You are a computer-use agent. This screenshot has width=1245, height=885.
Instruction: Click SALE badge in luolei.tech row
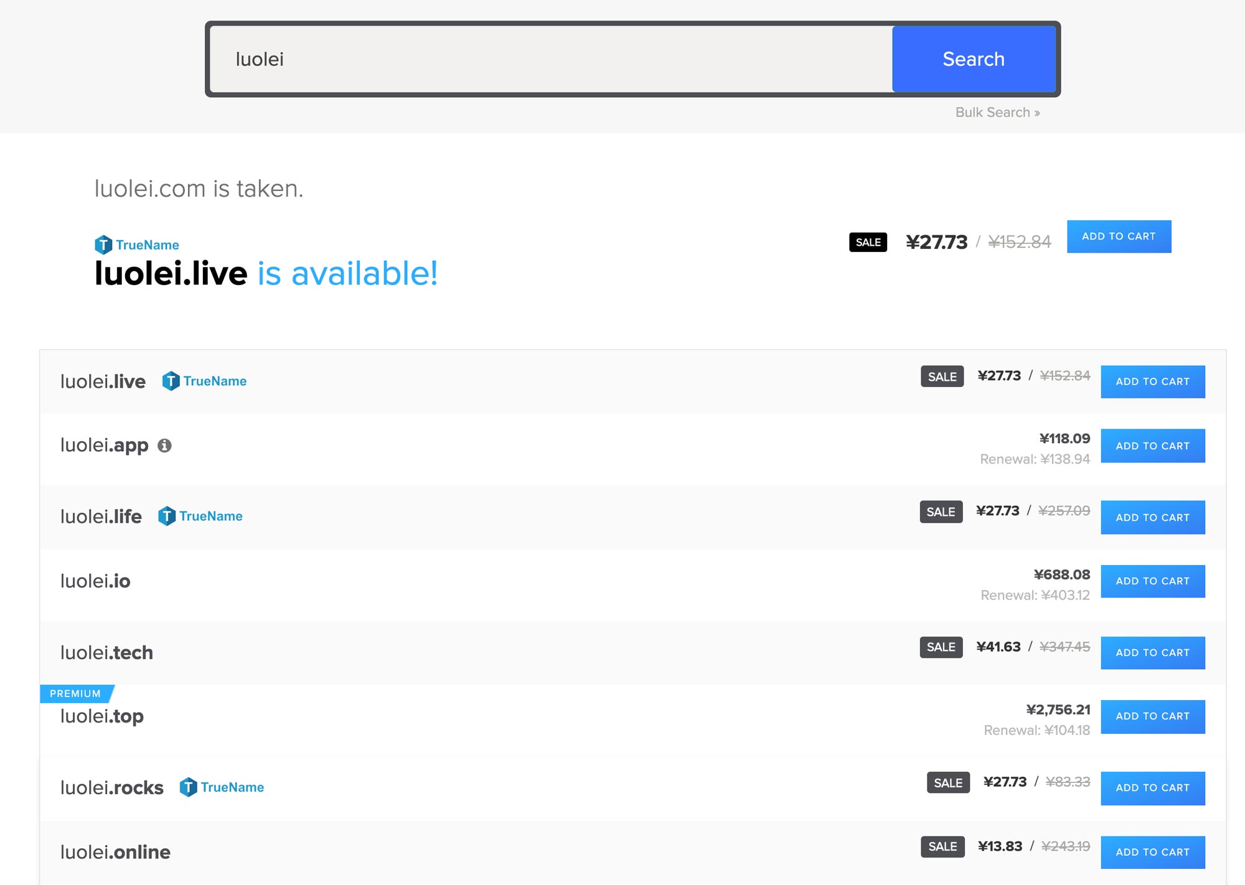941,647
